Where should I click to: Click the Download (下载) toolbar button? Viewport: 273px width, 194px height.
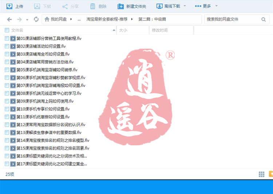(43, 7)
